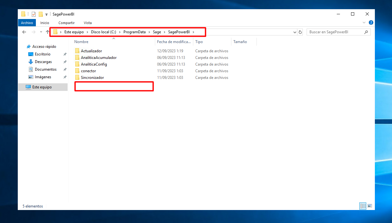Click the 06/09/2023 11:13 date in AnaliticaAcumulador row
392x223 pixels.
click(171, 58)
